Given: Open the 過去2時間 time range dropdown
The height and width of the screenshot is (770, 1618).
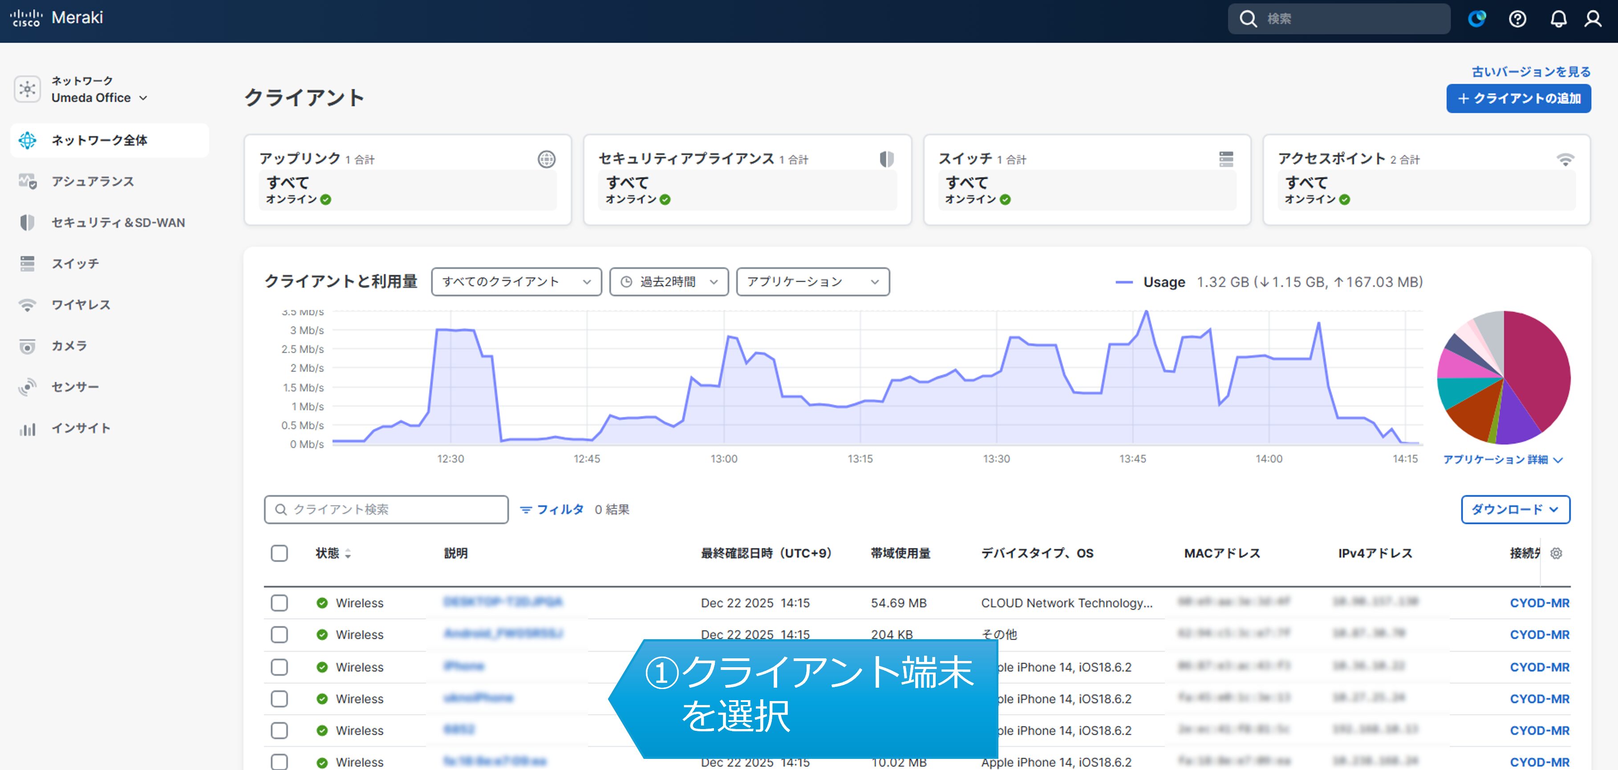Looking at the screenshot, I should [668, 282].
